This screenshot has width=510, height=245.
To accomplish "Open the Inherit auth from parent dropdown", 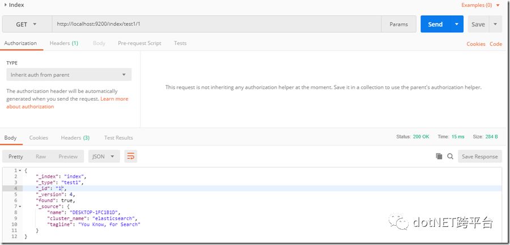I will 69,75.
